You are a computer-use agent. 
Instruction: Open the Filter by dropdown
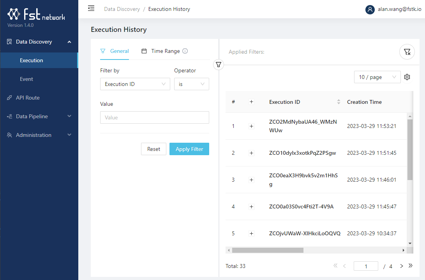click(135, 84)
